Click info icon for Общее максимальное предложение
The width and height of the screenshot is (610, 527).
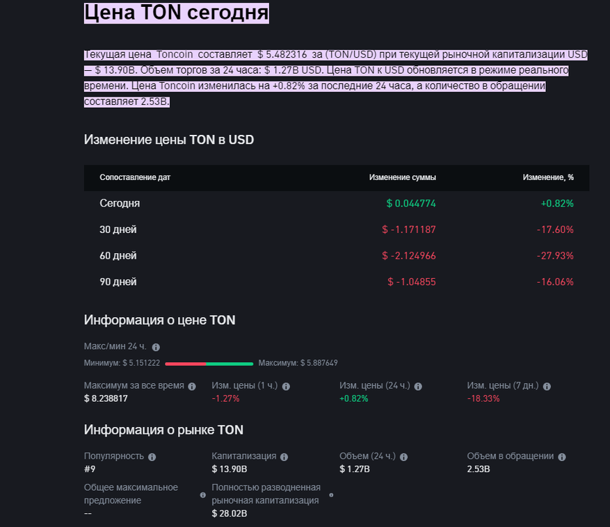point(202,495)
